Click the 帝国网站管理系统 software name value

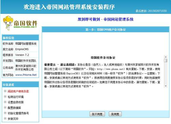(26, 44)
